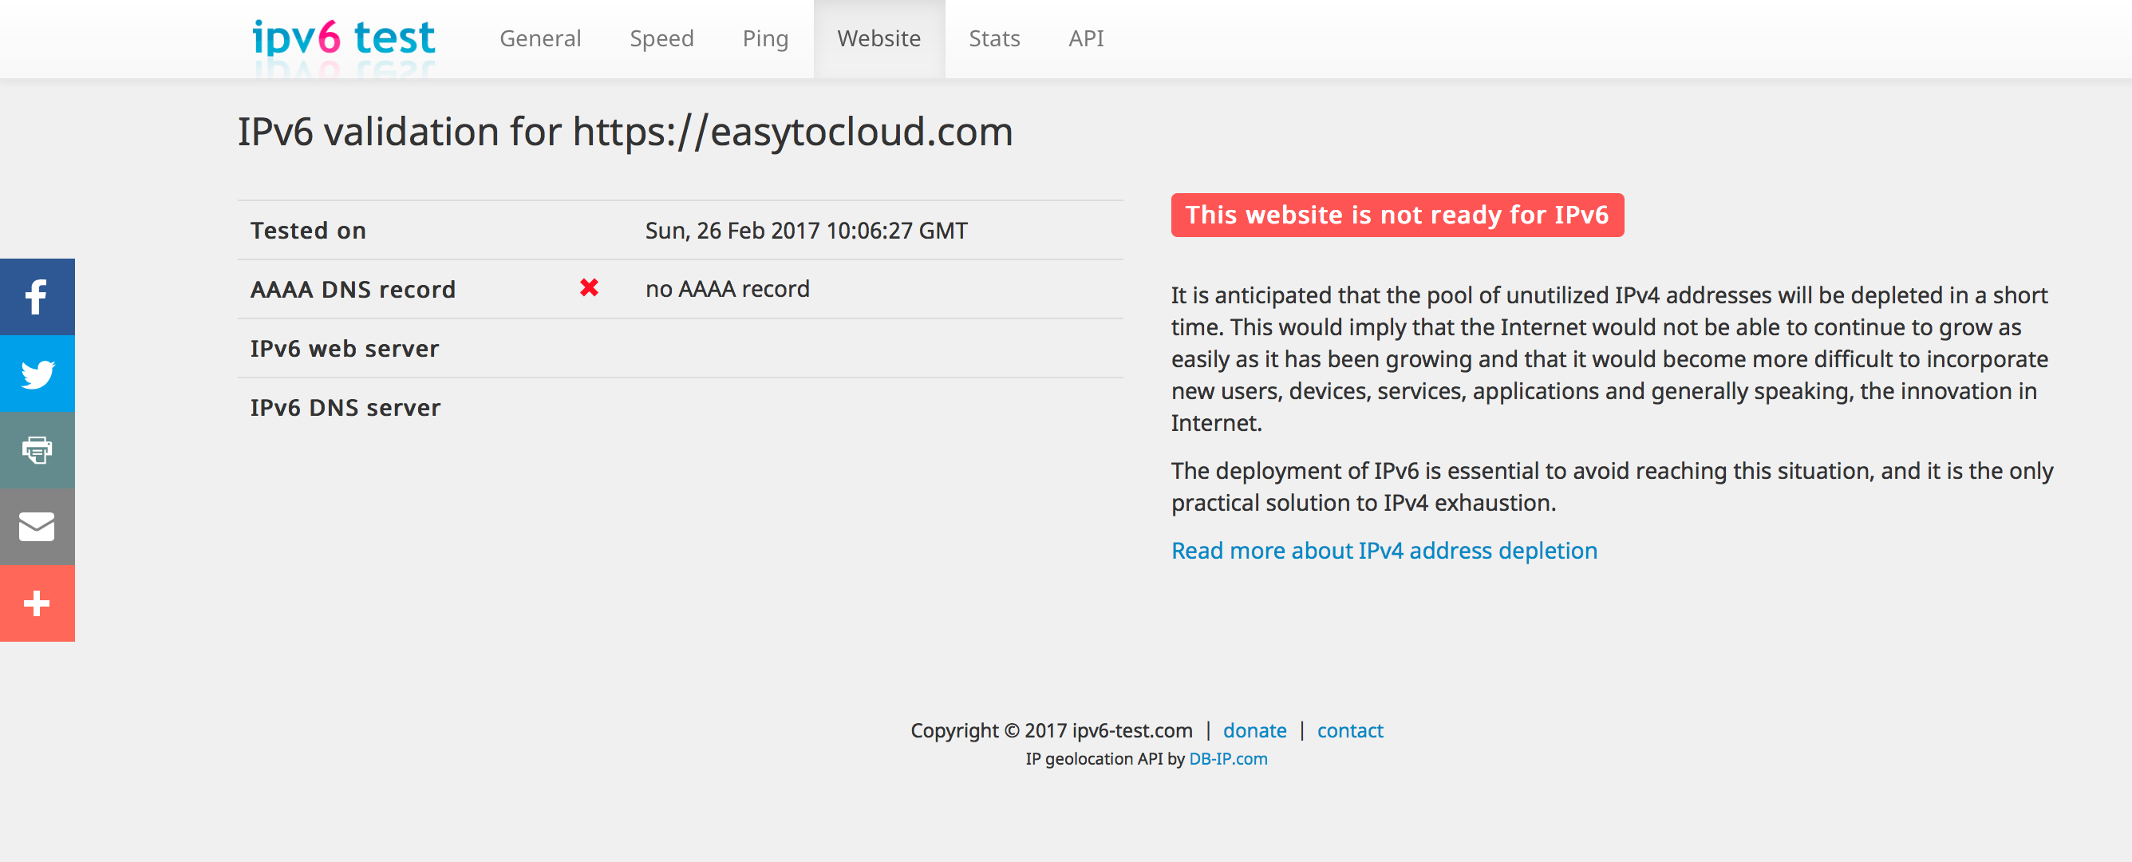Visit the DB-IP.com link
This screenshot has height=862, width=2132.
(x=1227, y=758)
